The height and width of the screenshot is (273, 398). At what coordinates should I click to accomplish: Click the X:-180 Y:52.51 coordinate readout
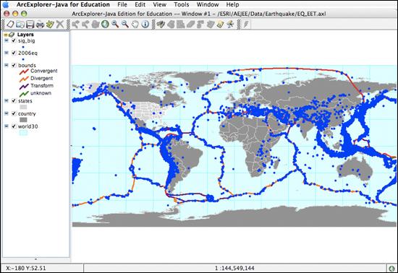click(x=26, y=268)
